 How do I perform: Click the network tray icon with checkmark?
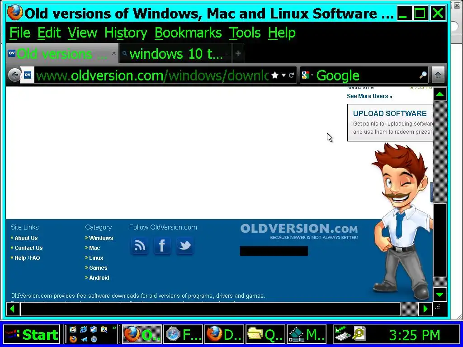(x=343, y=333)
